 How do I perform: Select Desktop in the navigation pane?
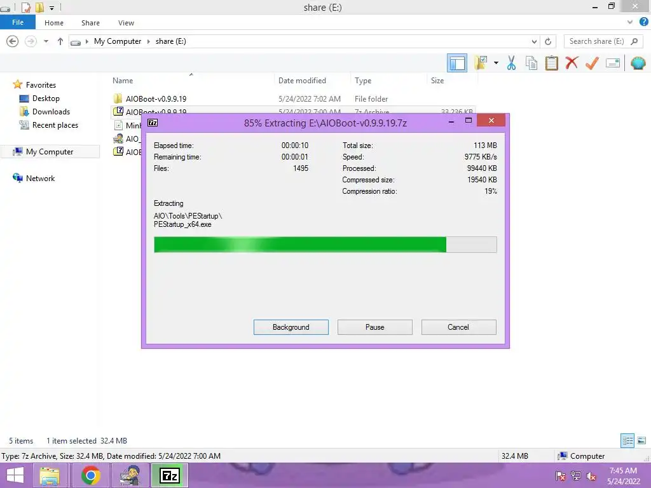[46, 98]
